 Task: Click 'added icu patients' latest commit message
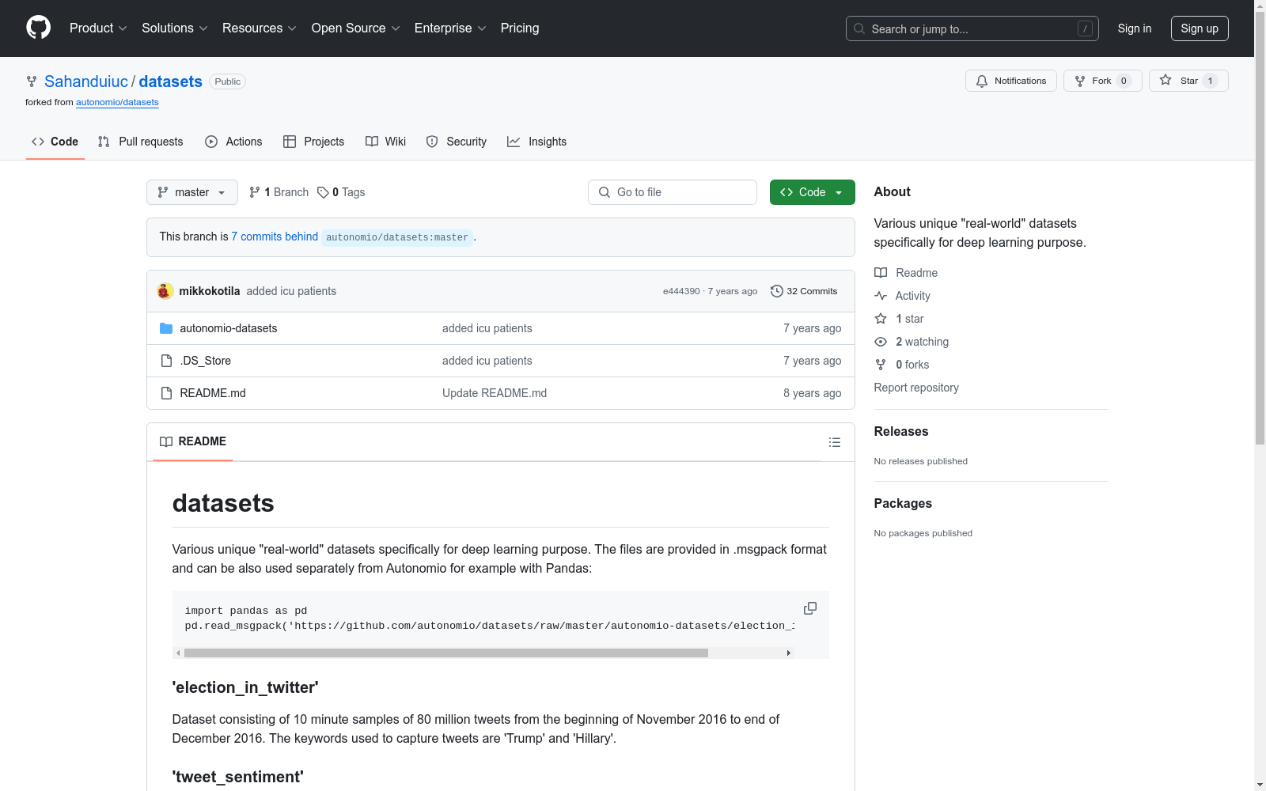click(291, 291)
